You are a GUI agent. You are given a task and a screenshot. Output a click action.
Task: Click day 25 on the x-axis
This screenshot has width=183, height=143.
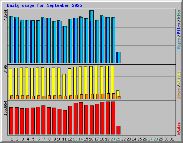[x=139, y=139]
